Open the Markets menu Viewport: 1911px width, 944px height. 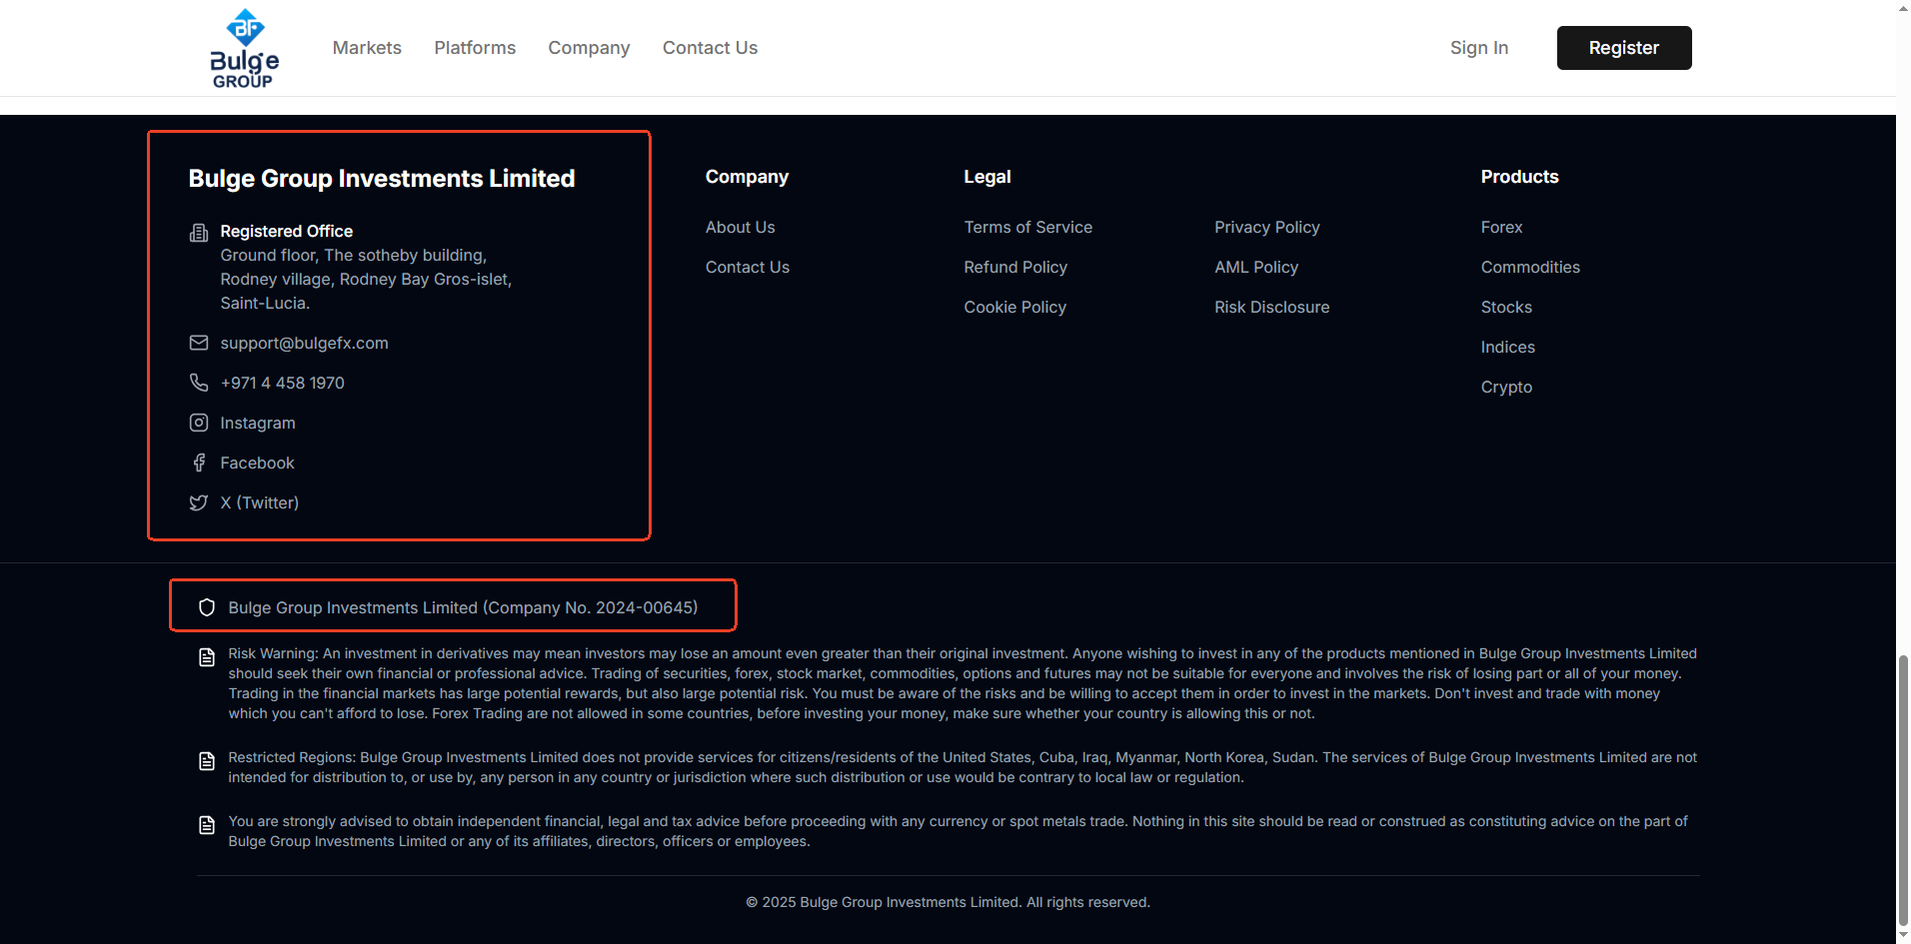coord(367,48)
